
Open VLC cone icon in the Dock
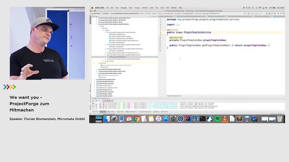pyautogui.click(x=225, y=119)
